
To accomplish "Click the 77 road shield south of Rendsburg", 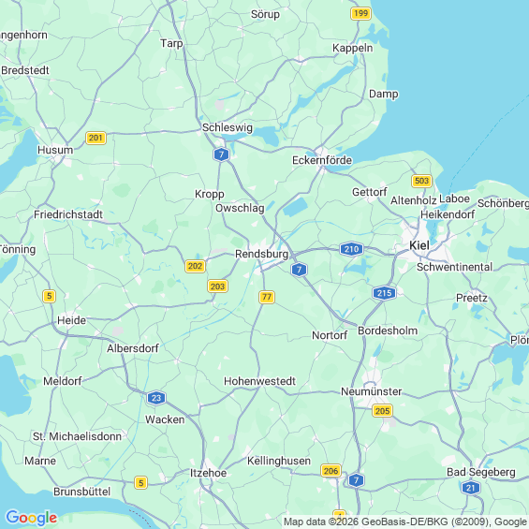I will 267,297.
